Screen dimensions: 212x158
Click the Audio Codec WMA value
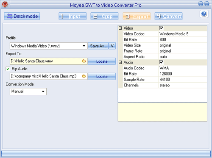point(164,68)
